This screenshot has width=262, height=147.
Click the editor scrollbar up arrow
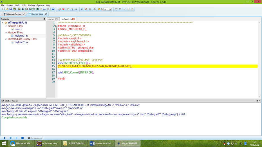point(259,23)
